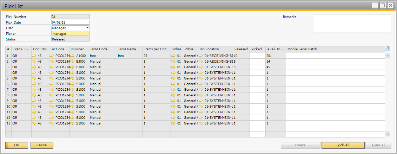The image size is (397, 154).
Task: Click the Released column header
Action: click(x=241, y=49)
